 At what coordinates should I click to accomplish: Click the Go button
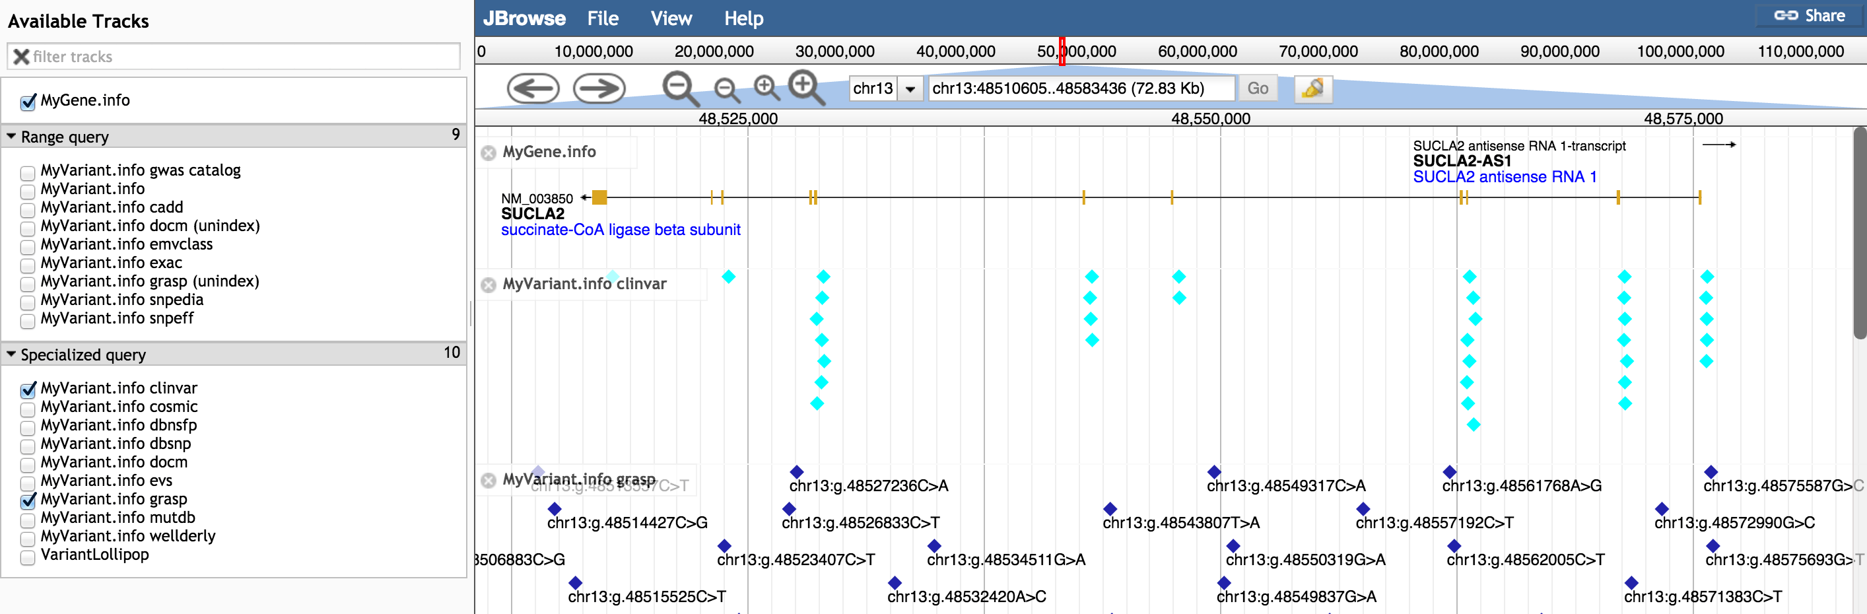click(x=1258, y=88)
